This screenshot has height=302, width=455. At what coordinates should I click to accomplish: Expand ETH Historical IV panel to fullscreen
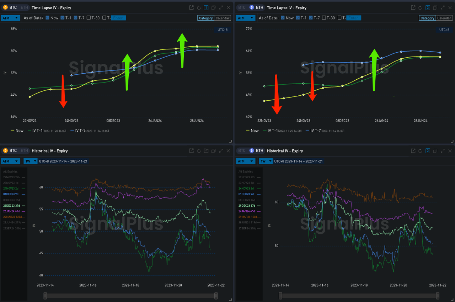(x=443, y=151)
